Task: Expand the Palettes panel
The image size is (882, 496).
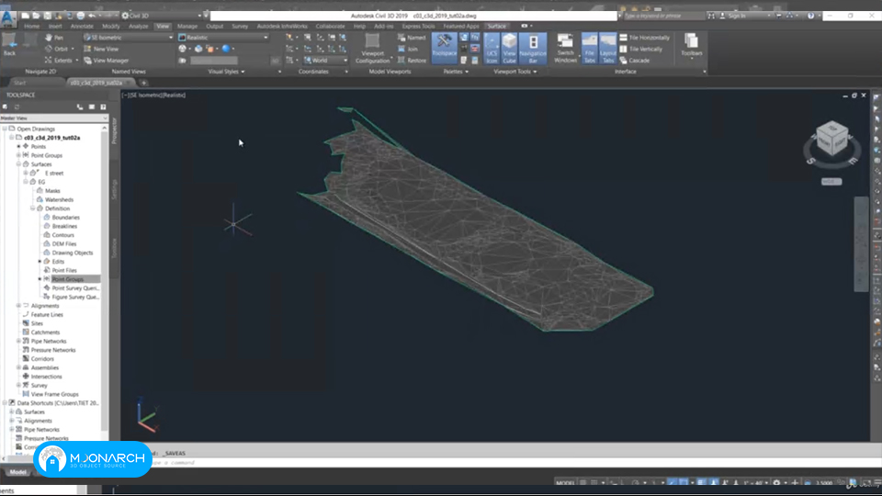Action: [456, 72]
